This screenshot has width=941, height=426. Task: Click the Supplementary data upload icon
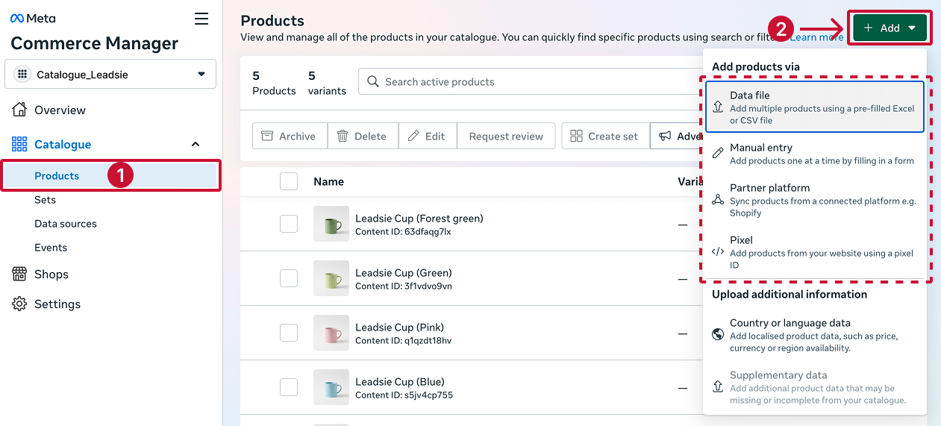[x=718, y=386]
